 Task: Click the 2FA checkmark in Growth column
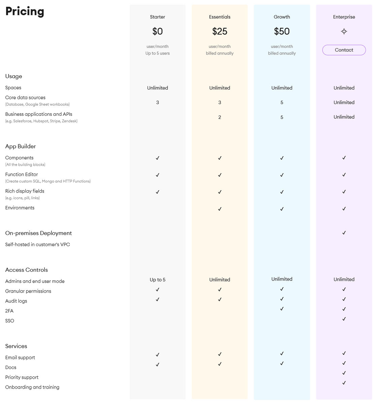point(282,308)
